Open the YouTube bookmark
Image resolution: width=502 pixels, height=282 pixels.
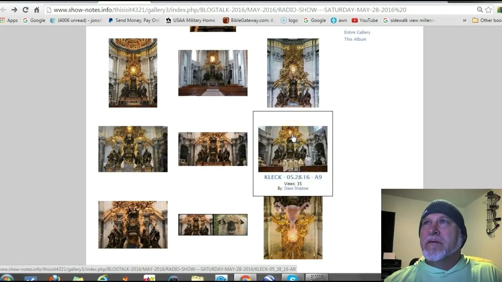tap(365, 20)
